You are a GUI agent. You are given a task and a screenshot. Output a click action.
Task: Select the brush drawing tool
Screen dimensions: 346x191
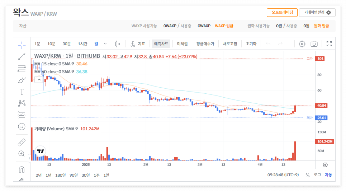[x=22, y=80]
